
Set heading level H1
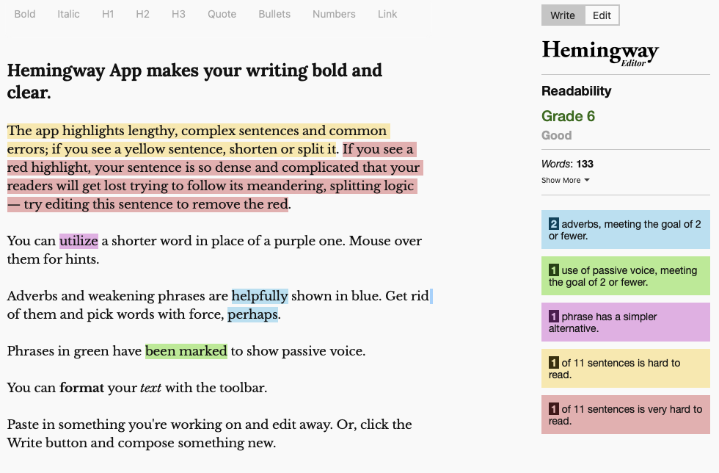point(108,14)
